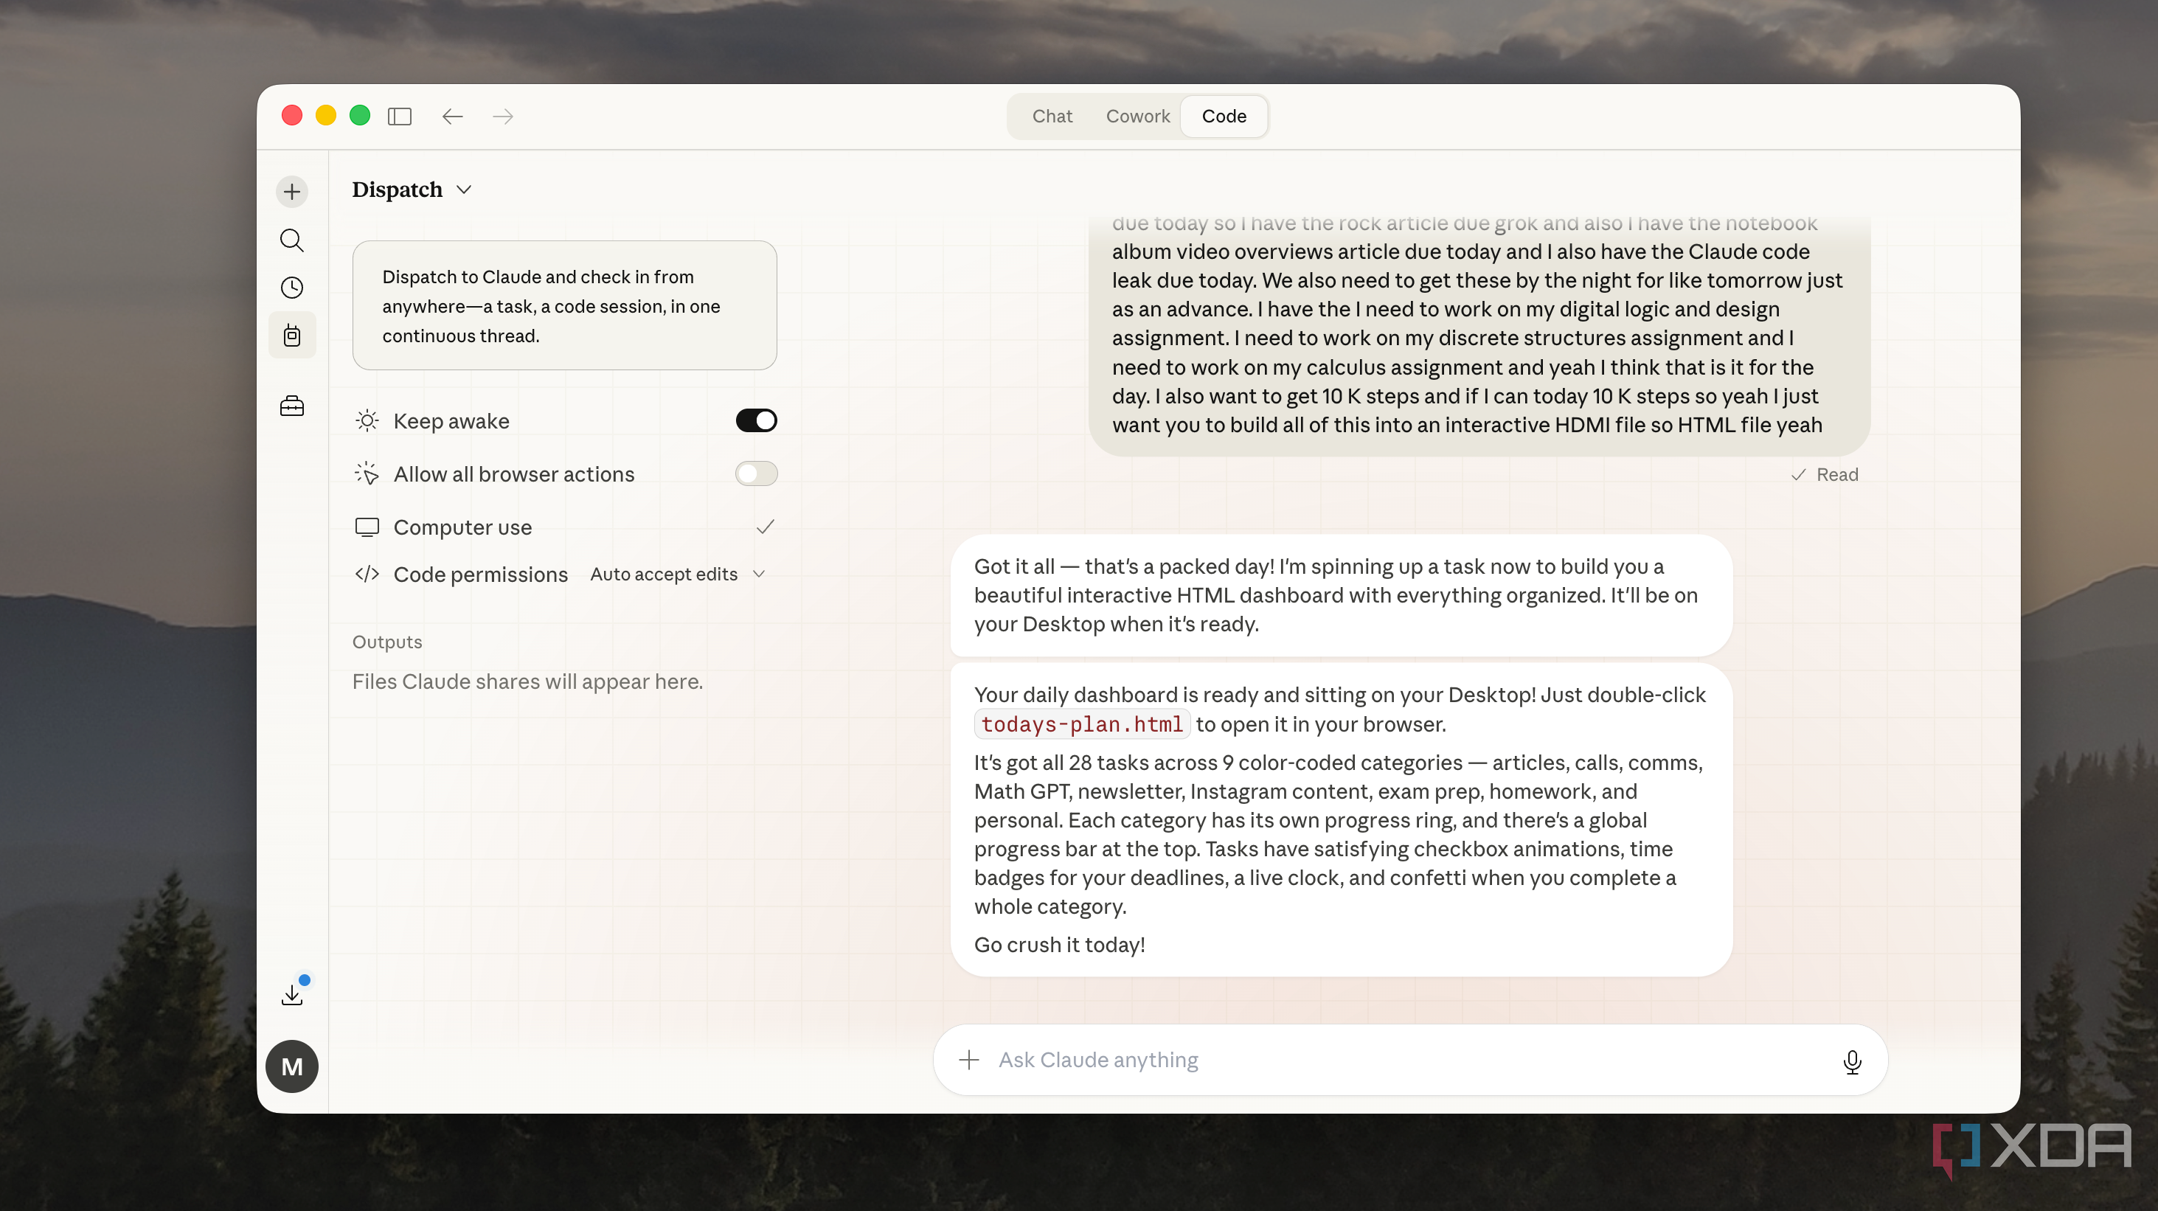Switch to the Chat tab

point(1052,117)
